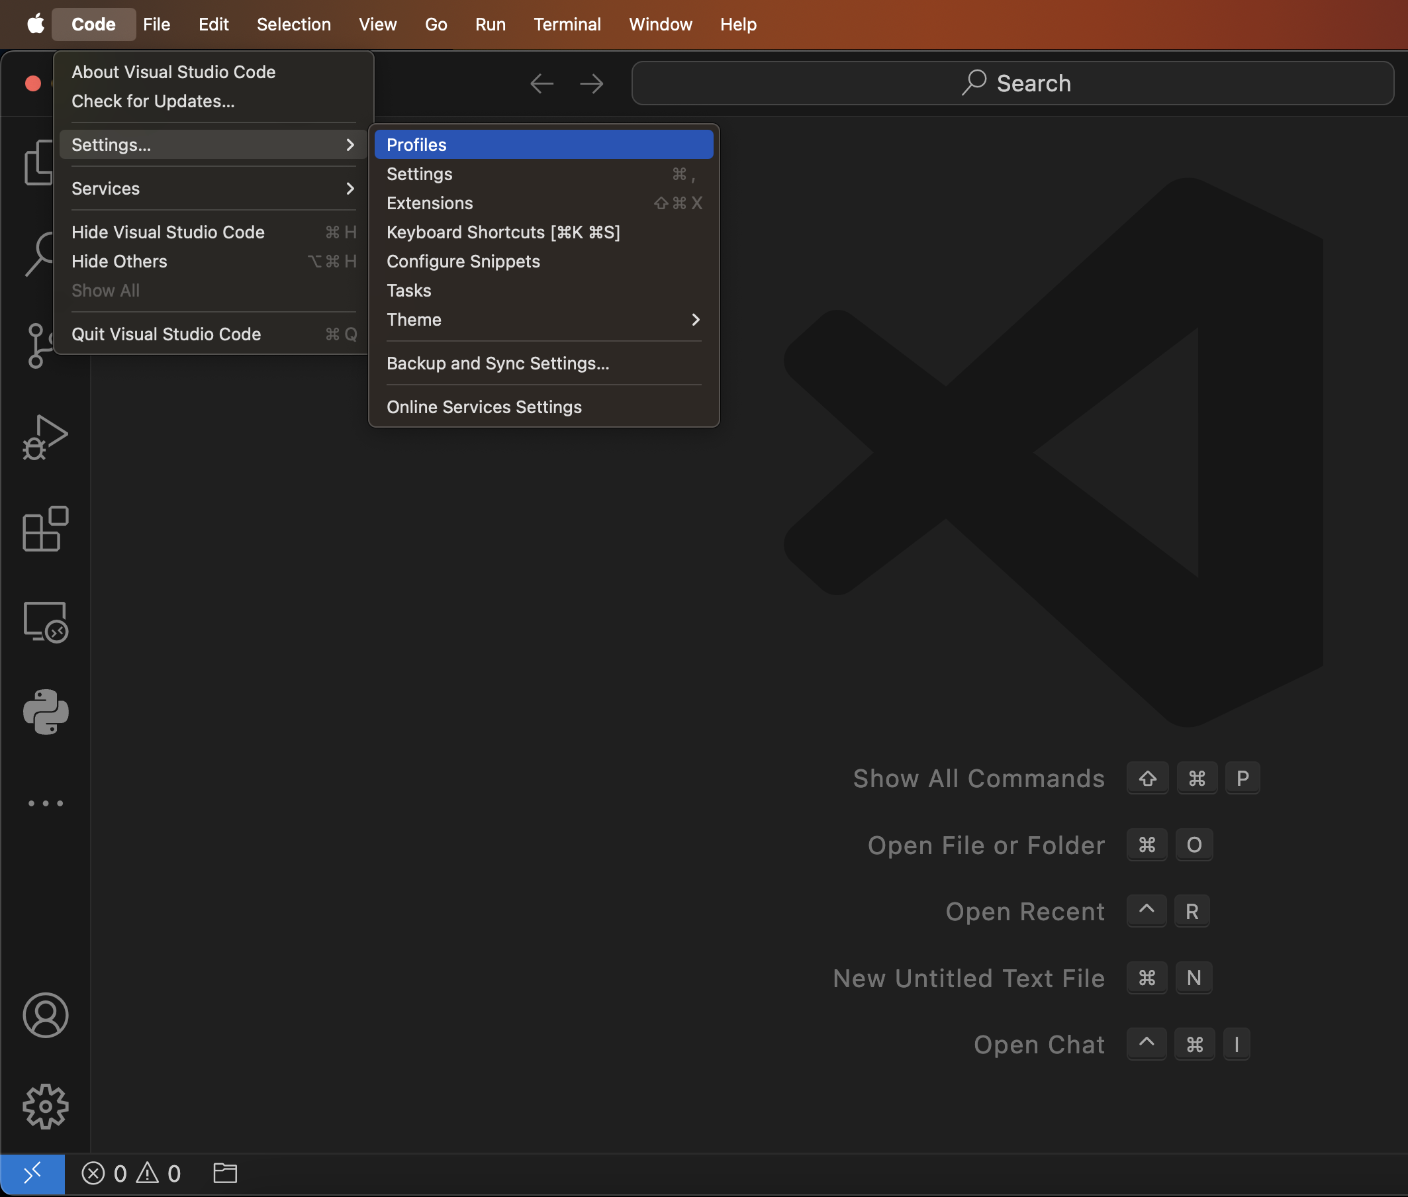Open the Python extension panel

click(x=46, y=712)
